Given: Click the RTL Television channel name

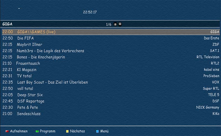Looking at the screenshot, I should [x=208, y=57].
